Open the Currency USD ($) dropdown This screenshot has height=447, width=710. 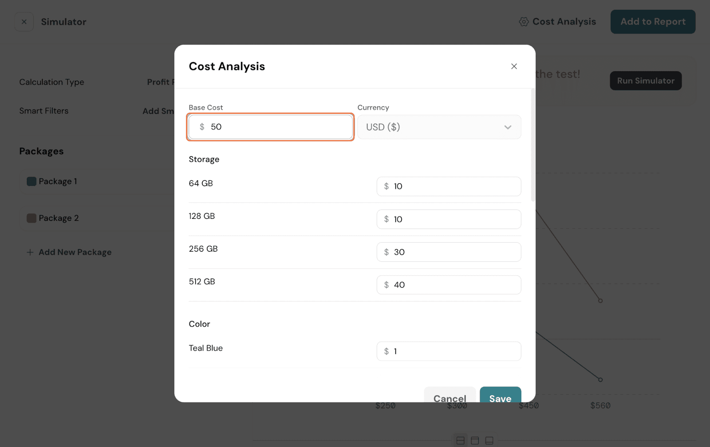click(439, 127)
